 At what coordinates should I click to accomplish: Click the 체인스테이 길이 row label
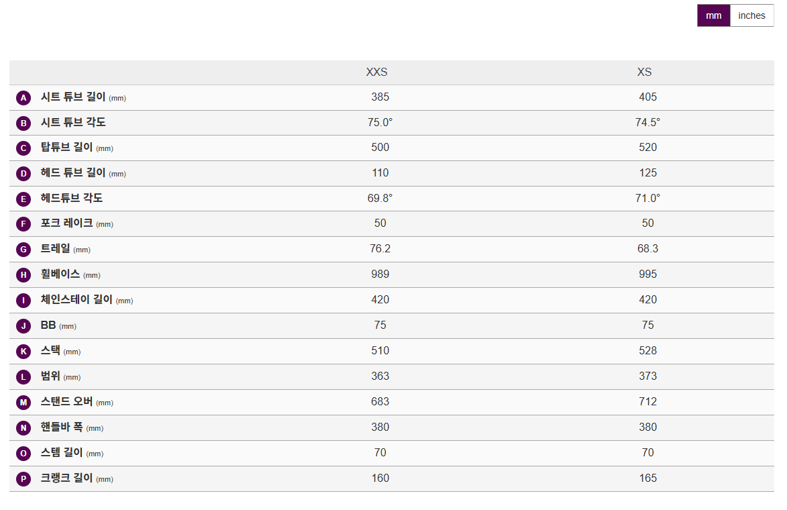tap(76, 300)
